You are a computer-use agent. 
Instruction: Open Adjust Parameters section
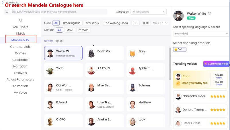[20, 80]
